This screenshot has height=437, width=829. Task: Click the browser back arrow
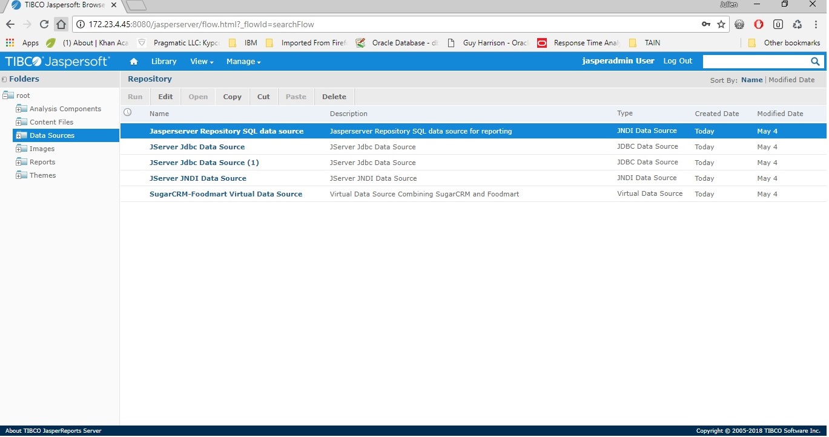pos(10,25)
